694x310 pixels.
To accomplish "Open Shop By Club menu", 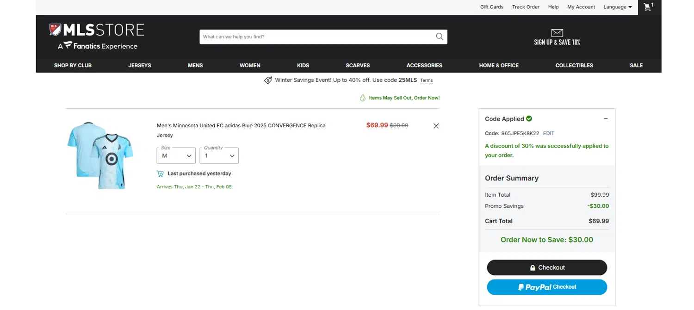I will coord(73,65).
